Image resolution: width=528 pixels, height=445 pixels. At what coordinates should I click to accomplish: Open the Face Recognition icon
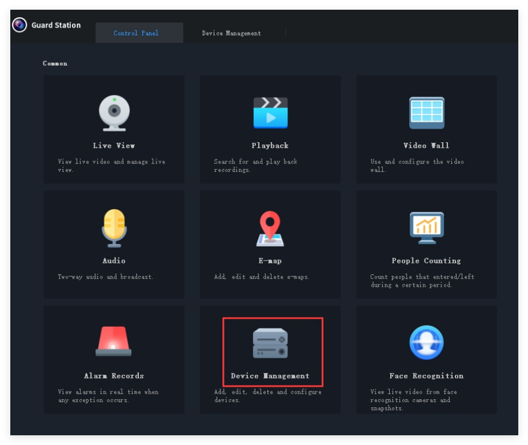coord(426,343)
